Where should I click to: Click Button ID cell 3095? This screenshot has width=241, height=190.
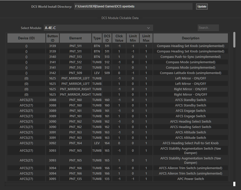[x=53, y=179]
